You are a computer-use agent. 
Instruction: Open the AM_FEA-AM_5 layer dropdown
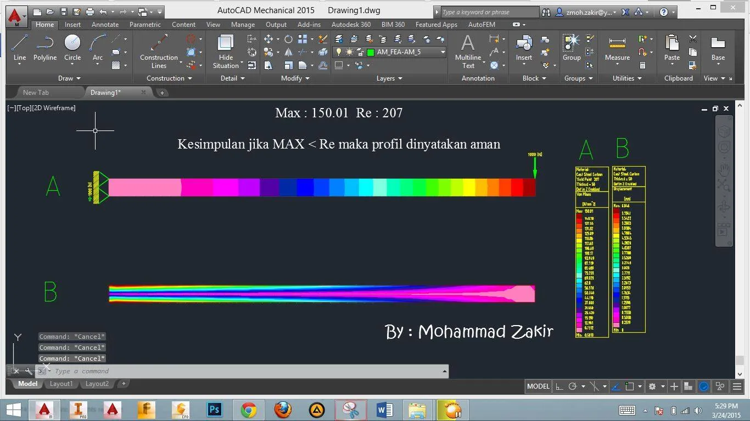tap(443, 52)
